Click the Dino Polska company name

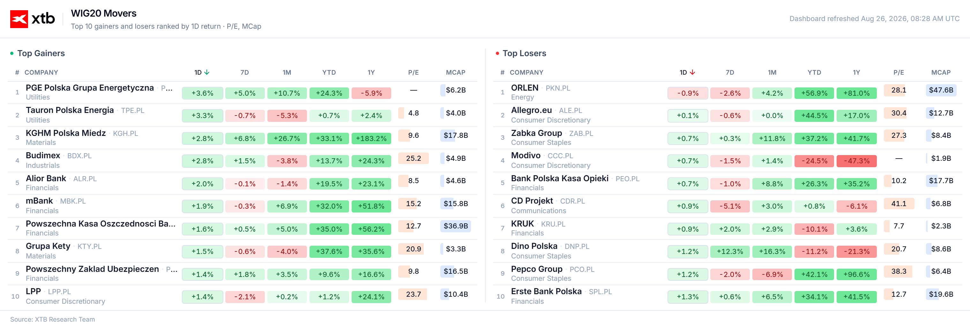coord(534,246)
